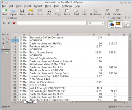Adjust the zoom slider in status bar
The height and width of the screenshot is (110, 132).
[x=125, y=107]
